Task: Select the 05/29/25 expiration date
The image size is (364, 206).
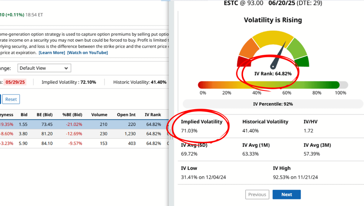Action: [15, 82]
